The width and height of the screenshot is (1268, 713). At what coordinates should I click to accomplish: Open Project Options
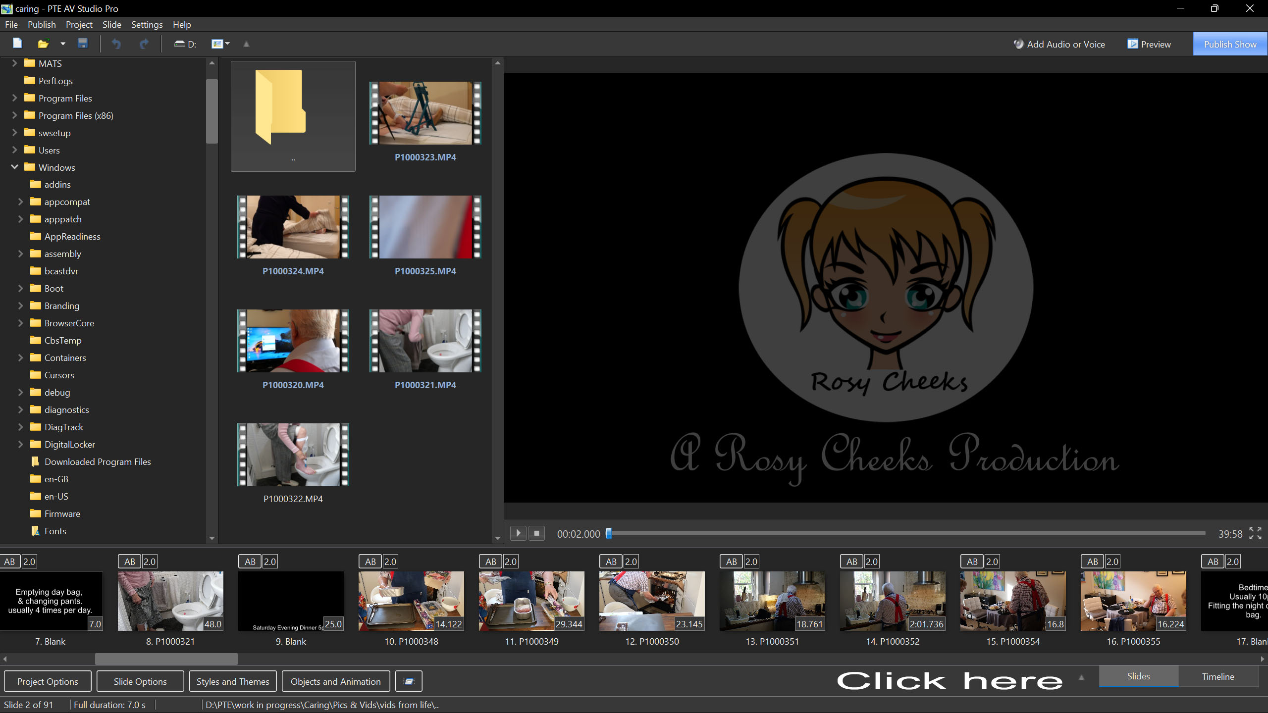pos(48,681)
